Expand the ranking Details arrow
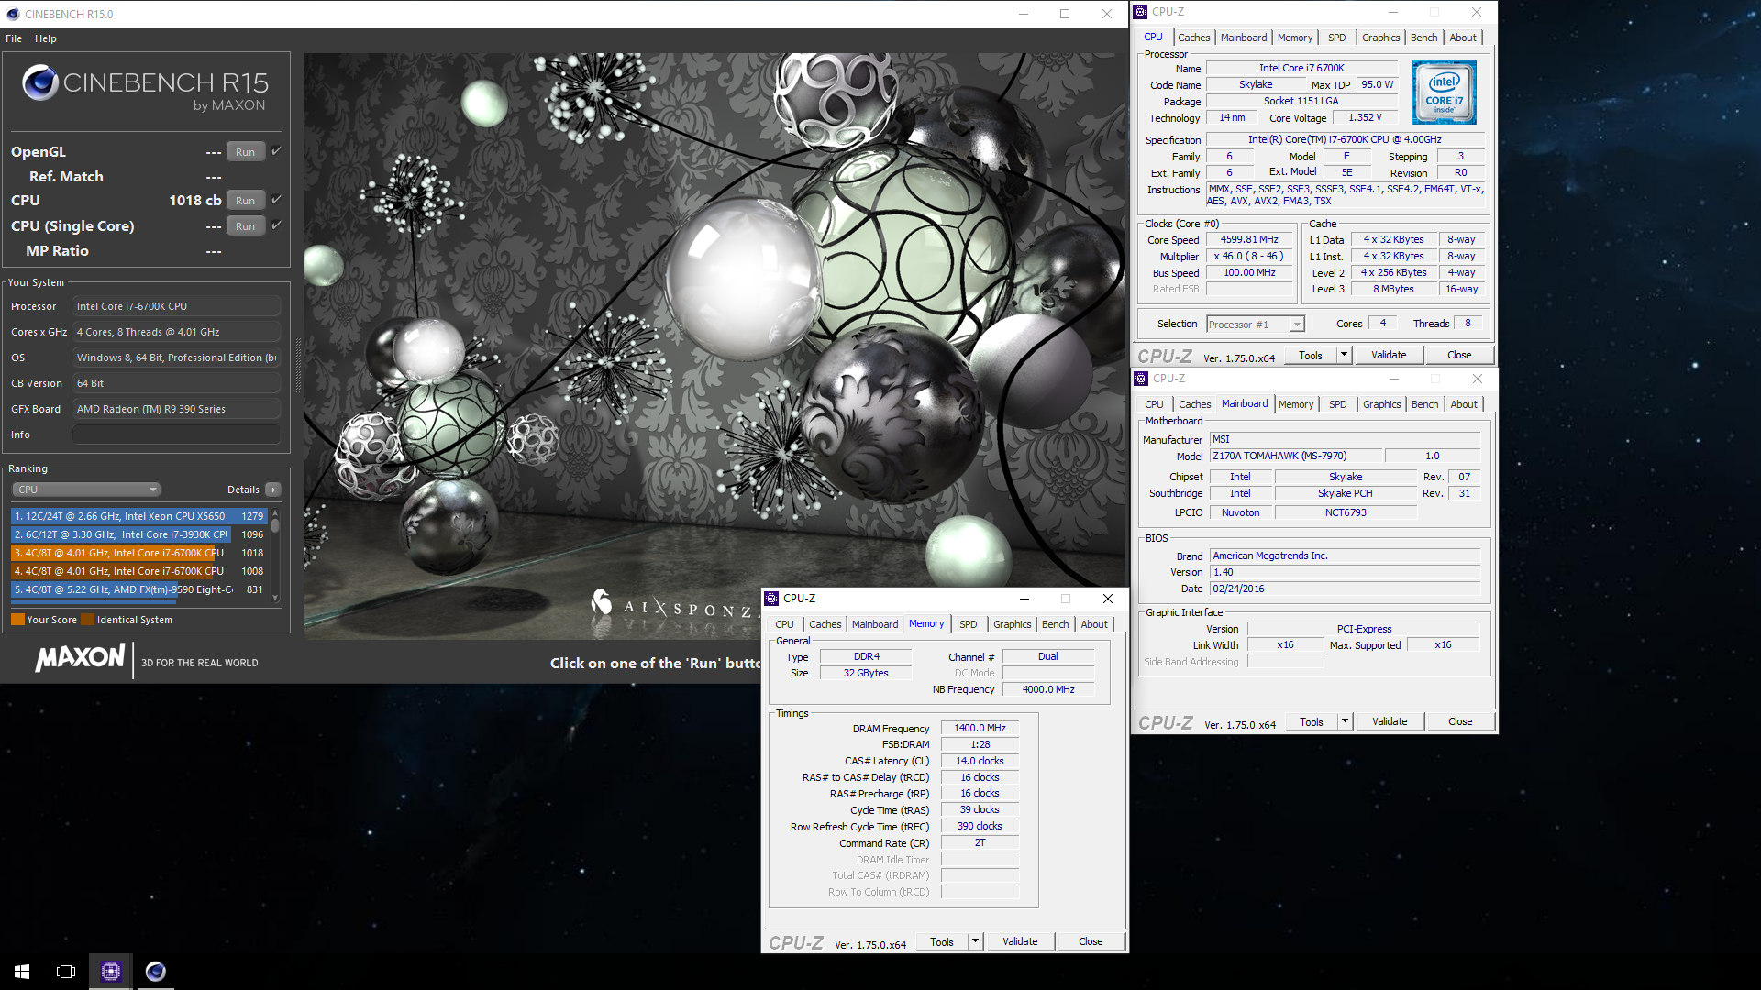The height and width of the screenshot is (990, 1761). (x=272, y=489)
